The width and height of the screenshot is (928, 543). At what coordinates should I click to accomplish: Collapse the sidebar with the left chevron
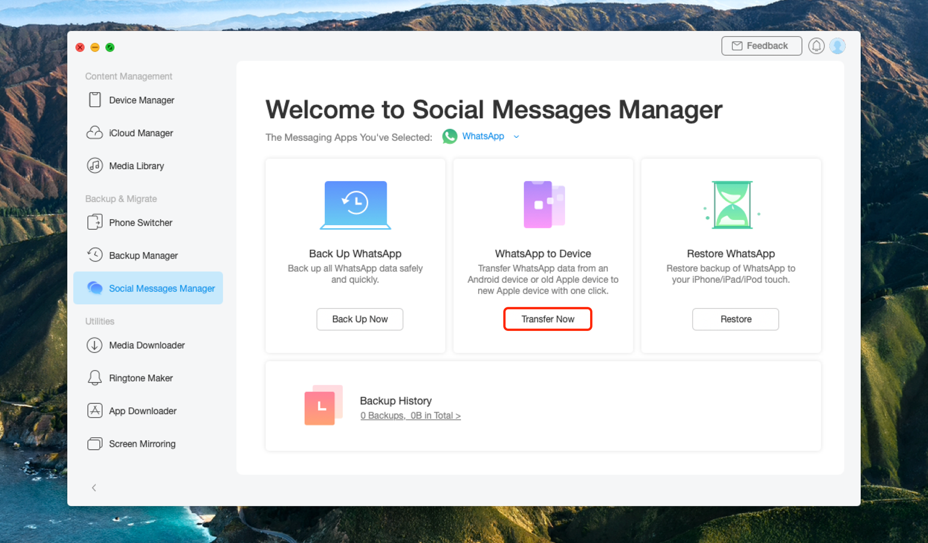(x=94, y=488)
